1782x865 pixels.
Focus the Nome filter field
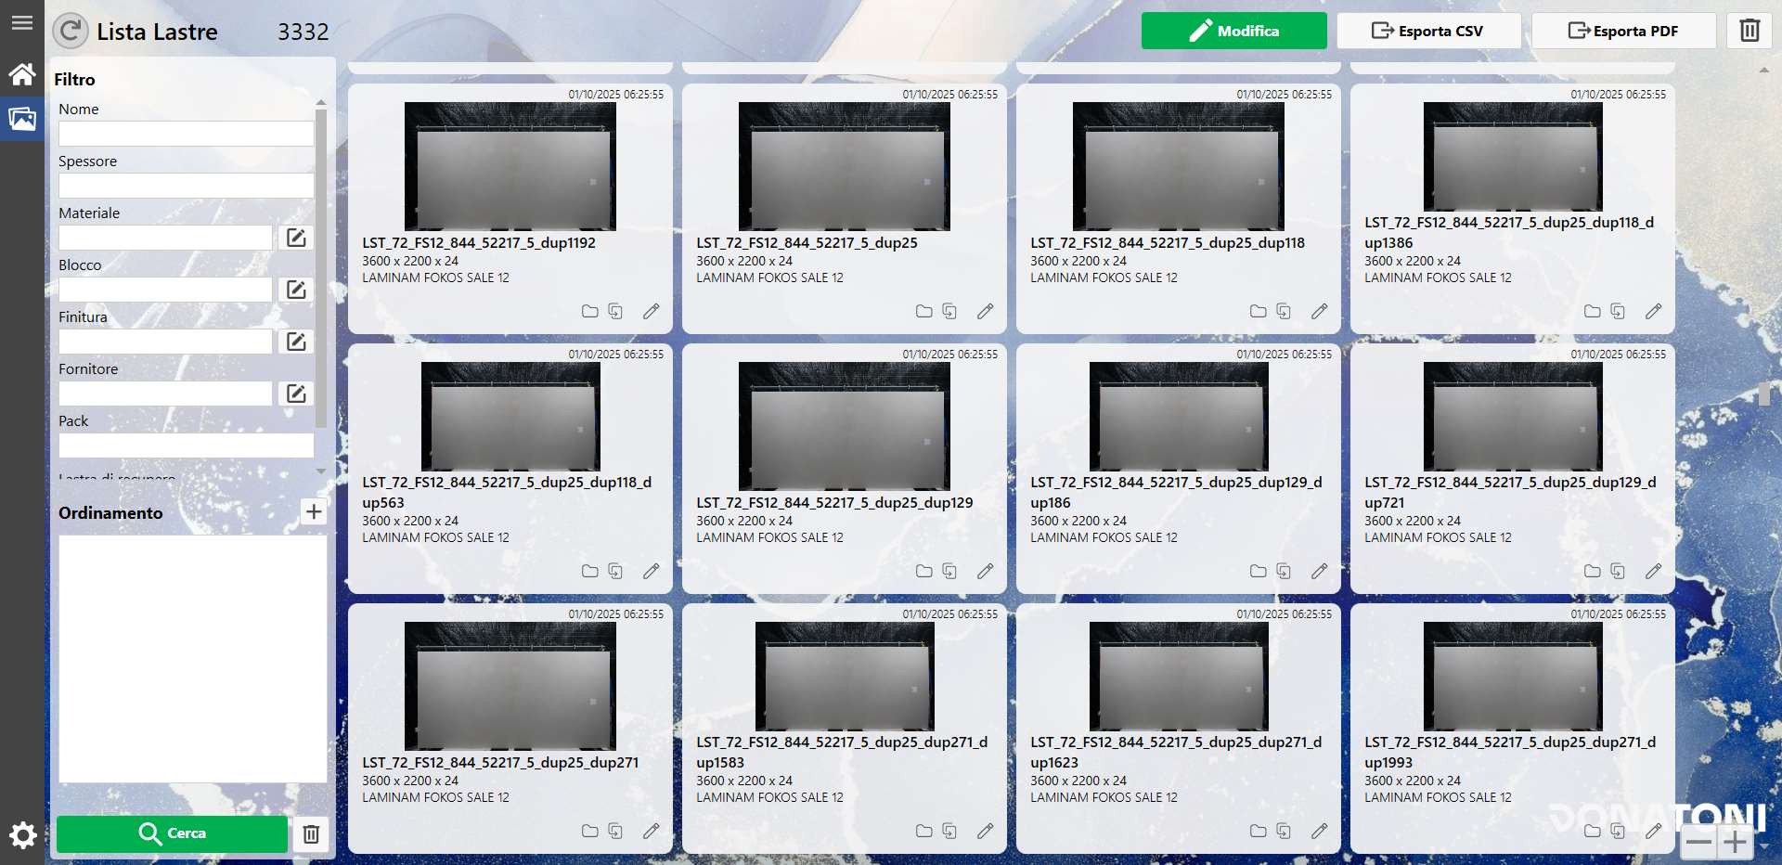186,134
